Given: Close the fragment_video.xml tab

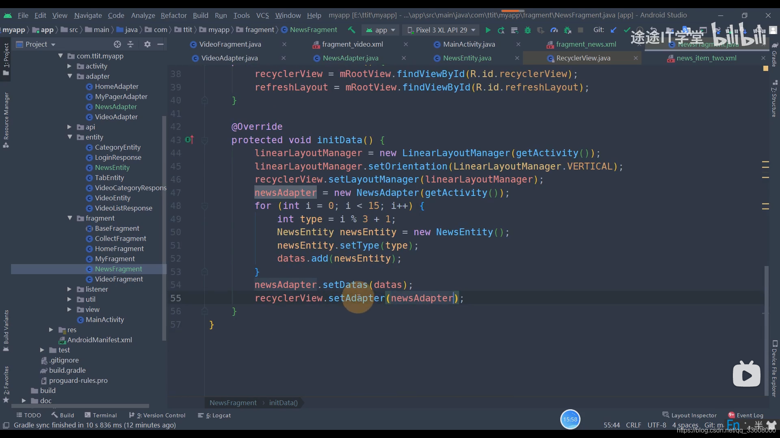Looking at the screenshot, I should coord(405,44).
